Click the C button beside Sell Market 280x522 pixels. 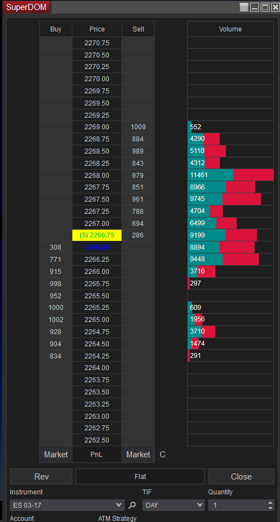coord(162,455)
